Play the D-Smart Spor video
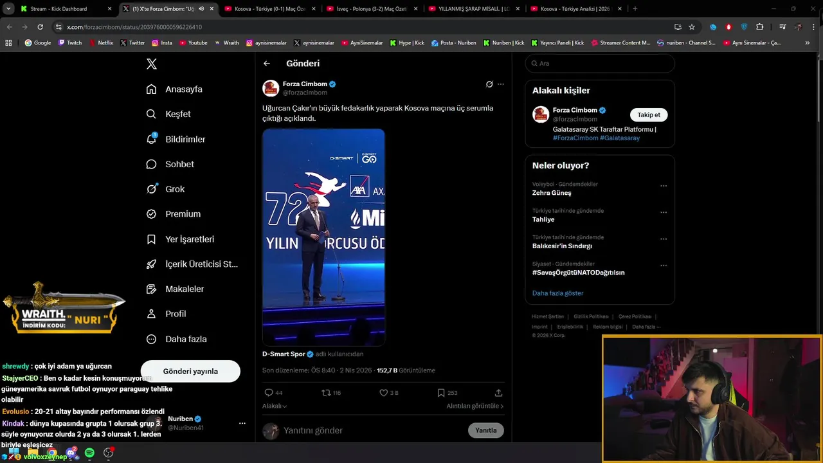Image resolution: width=823 pixels, height=463 pixels. click(323, 237)
